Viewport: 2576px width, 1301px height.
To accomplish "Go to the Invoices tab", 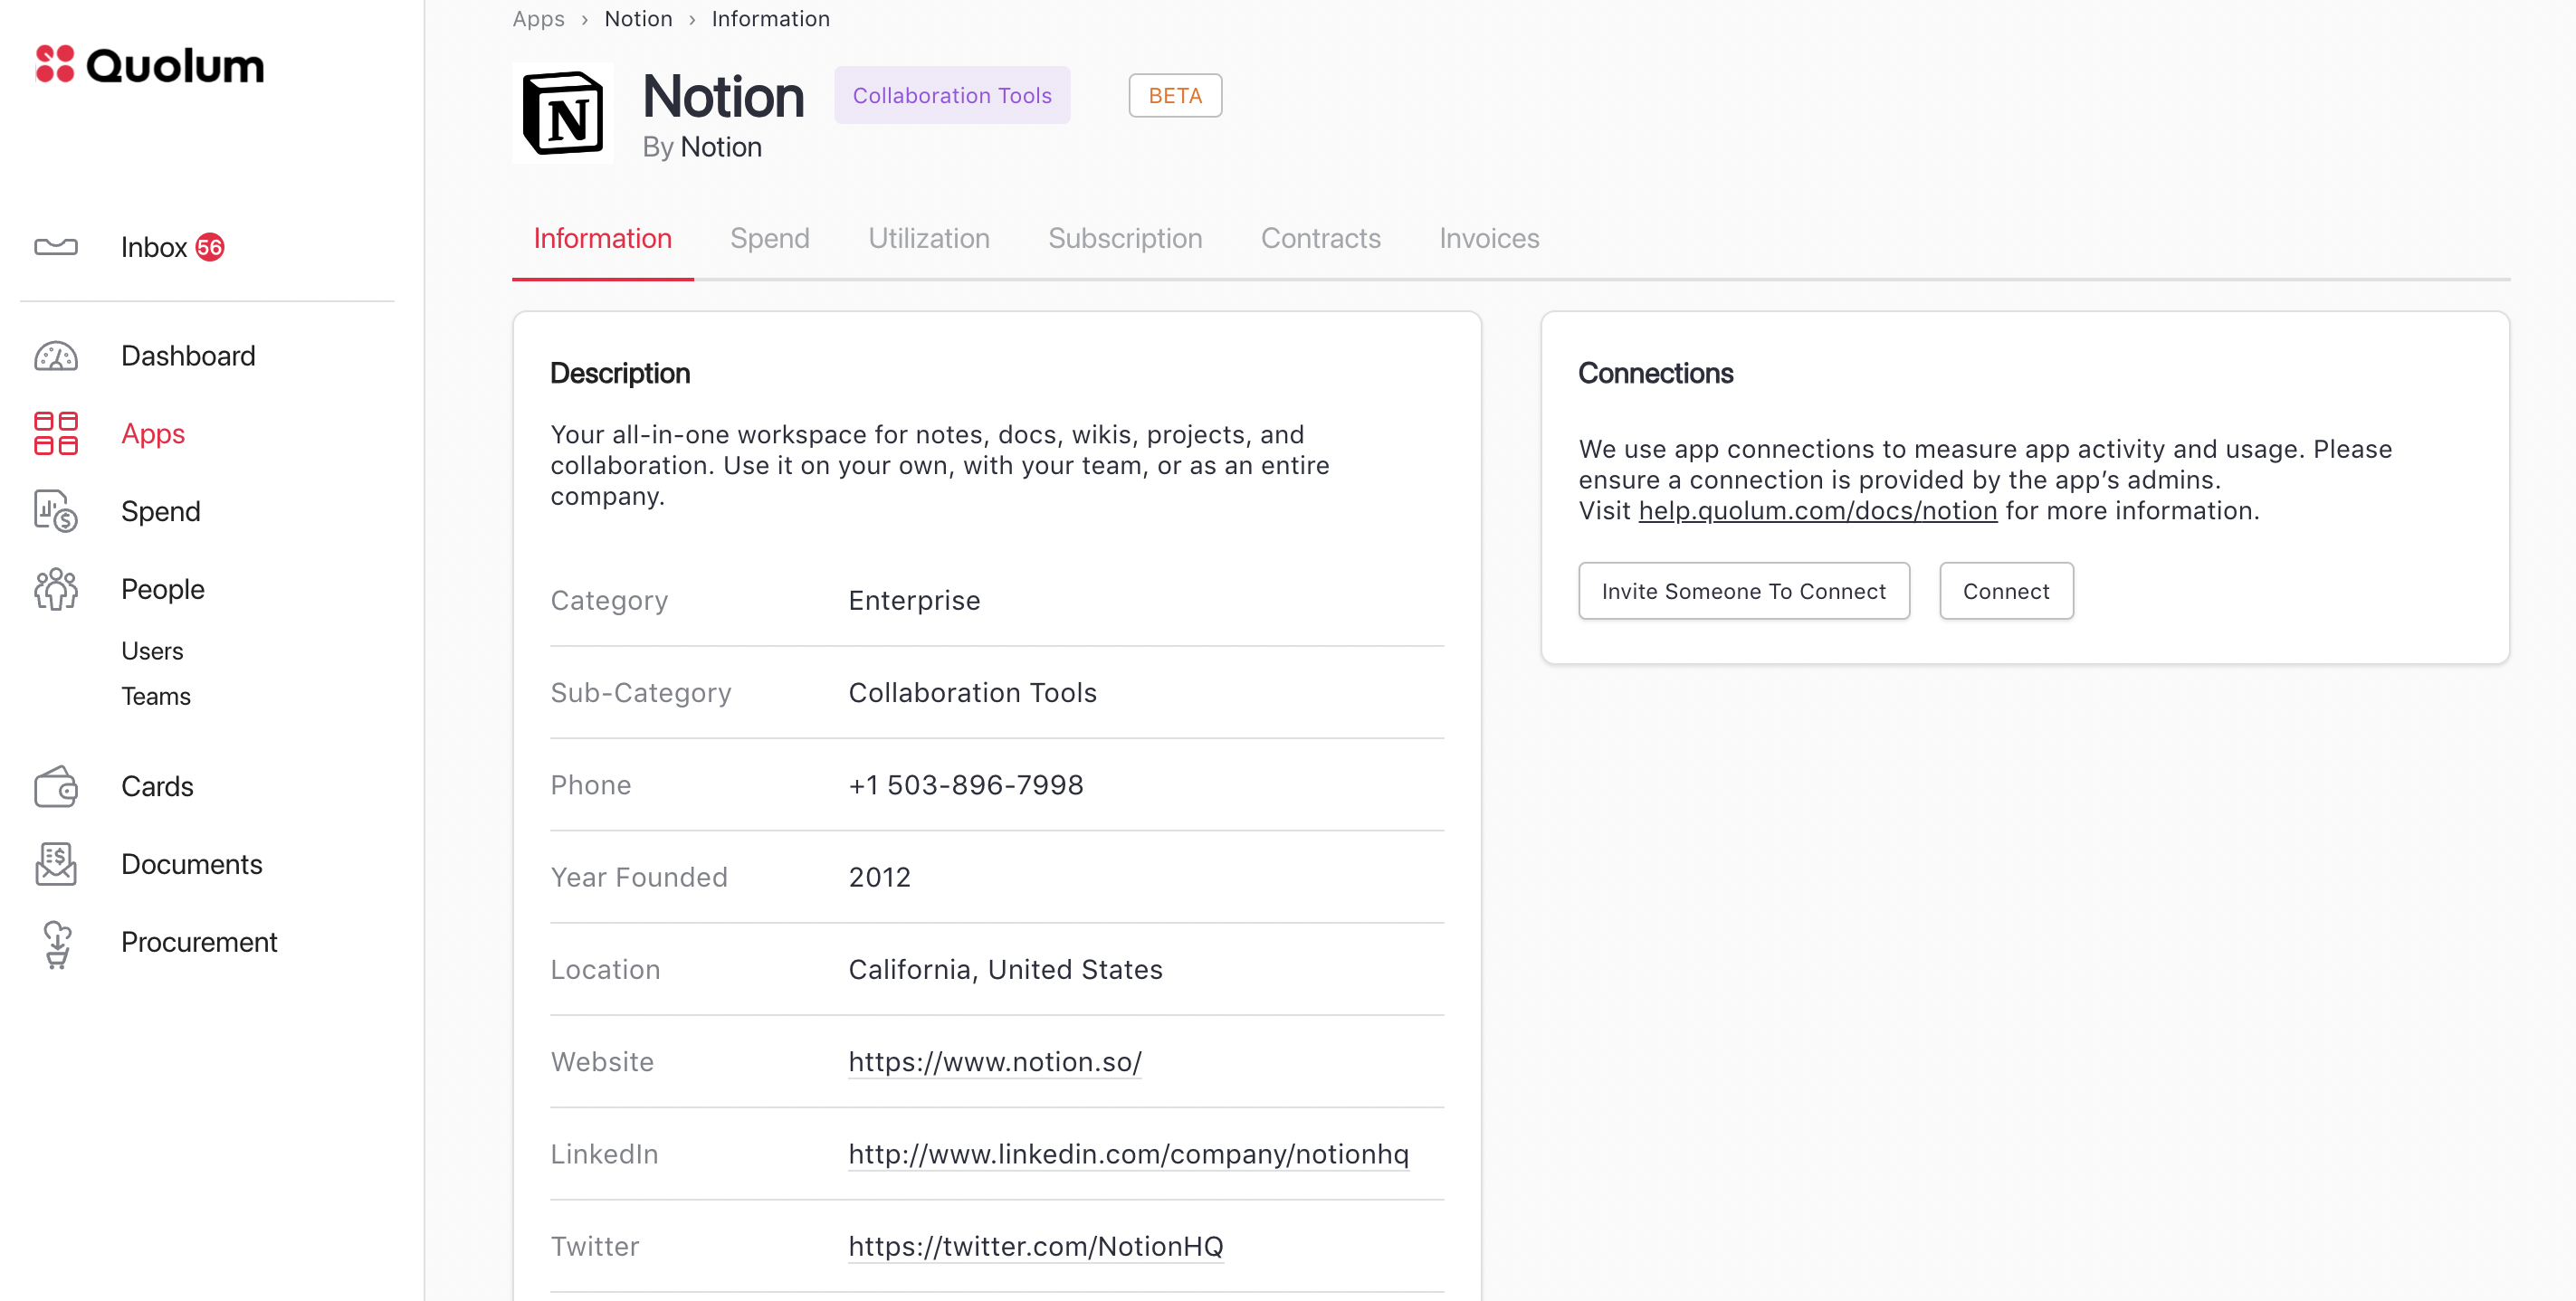I will [x=1488, y=239].
